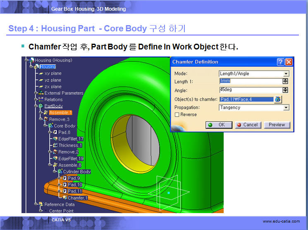This screenshot has width=308, height=230.
Task: Click the External Parameters icon
Action: [x=41, y=93]
